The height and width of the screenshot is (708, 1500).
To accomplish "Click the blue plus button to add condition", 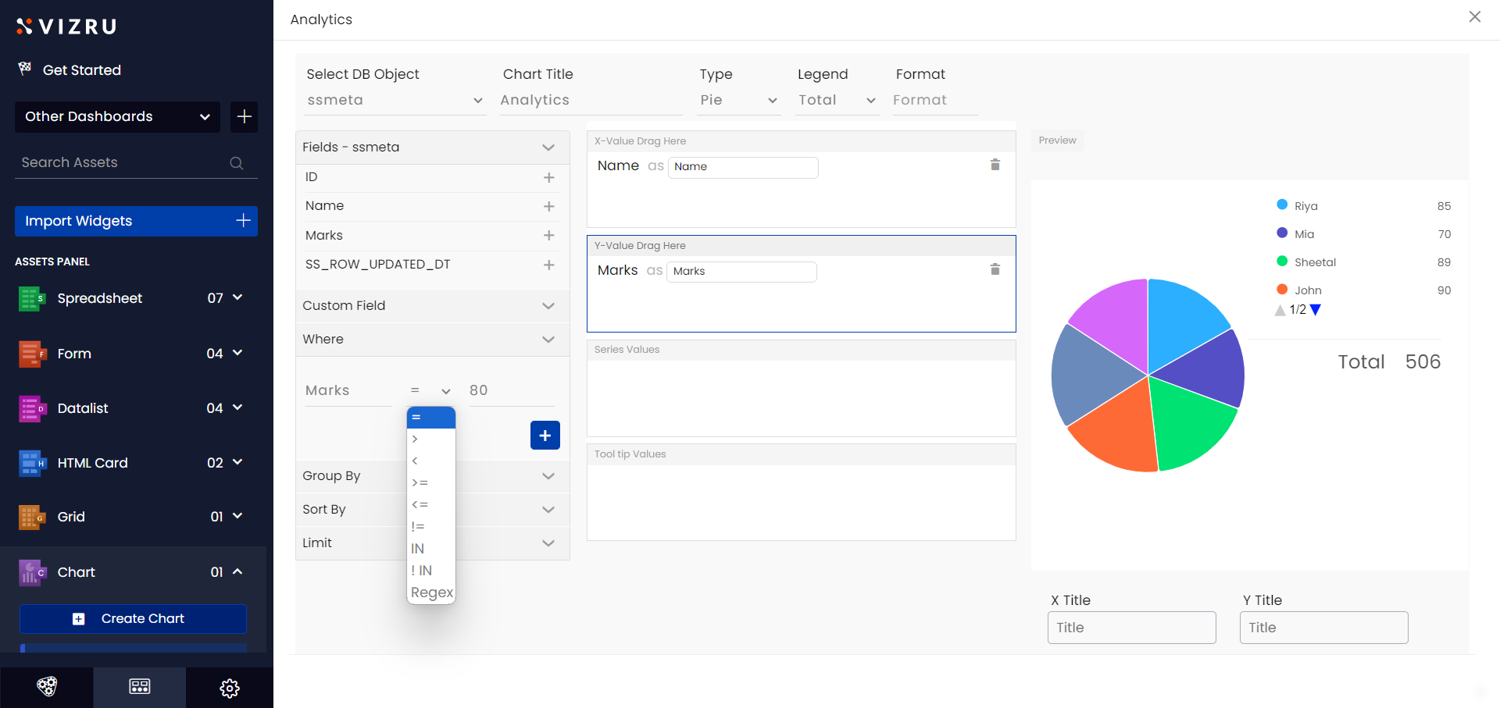I will pyautogui.click(x=545, y=436).
